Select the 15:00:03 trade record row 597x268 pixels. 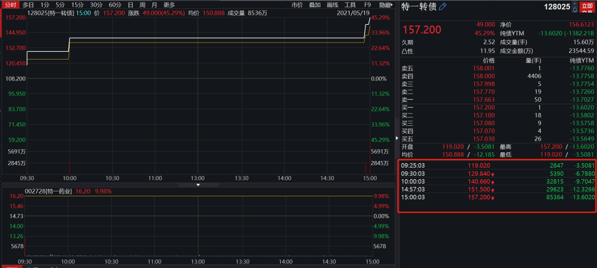498,197
